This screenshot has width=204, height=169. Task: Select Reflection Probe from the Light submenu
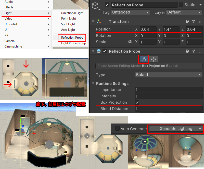tap(72, 38)
